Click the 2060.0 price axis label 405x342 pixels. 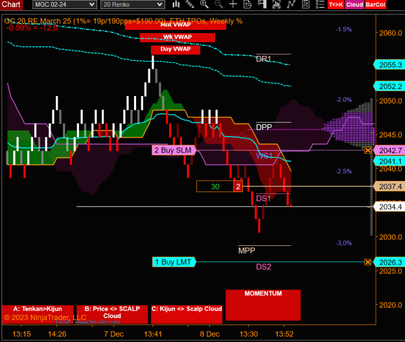click(x=391, y=33)
